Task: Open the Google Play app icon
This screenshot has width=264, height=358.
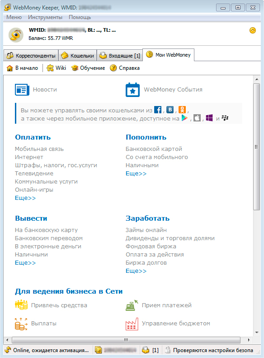Action: [x=184, y=118]
